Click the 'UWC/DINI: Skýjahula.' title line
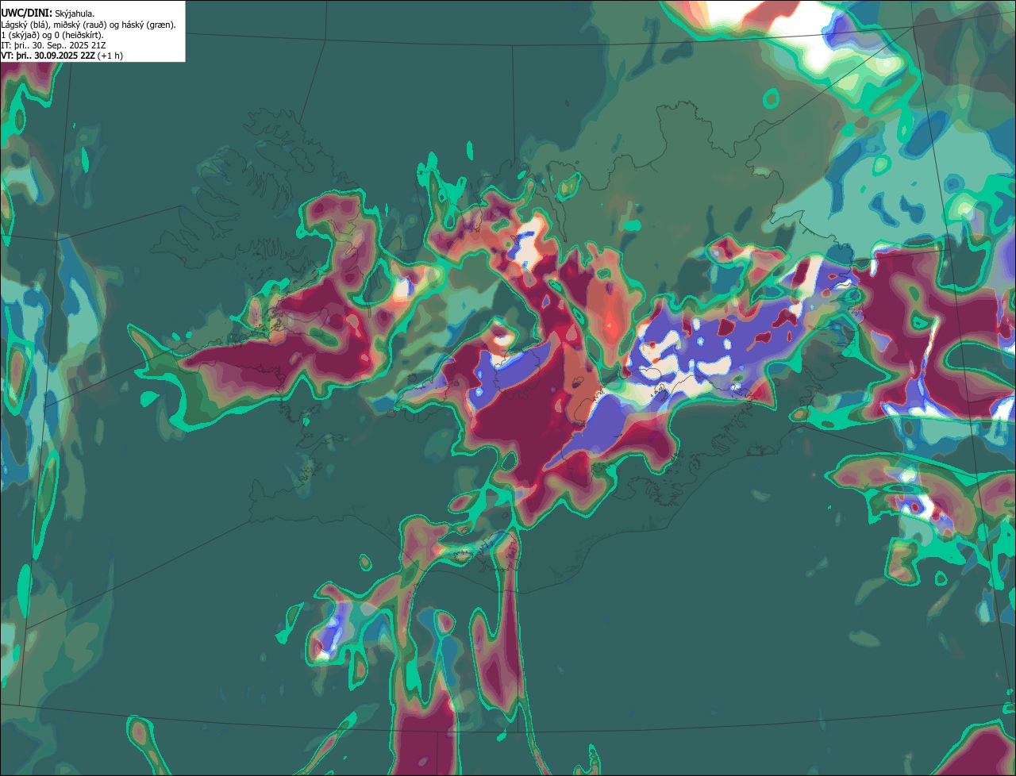 tap(48, 13)
